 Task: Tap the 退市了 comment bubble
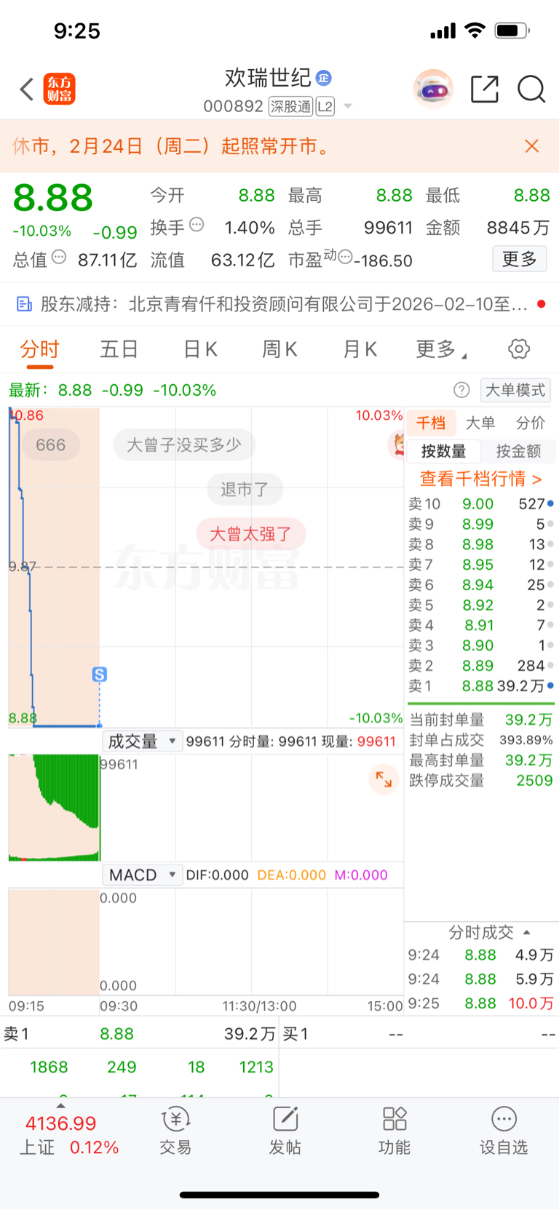(x=245, y=489)
